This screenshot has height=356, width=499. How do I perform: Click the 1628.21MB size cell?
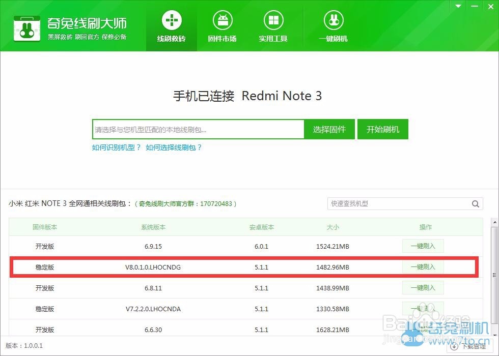click(332, 330)
